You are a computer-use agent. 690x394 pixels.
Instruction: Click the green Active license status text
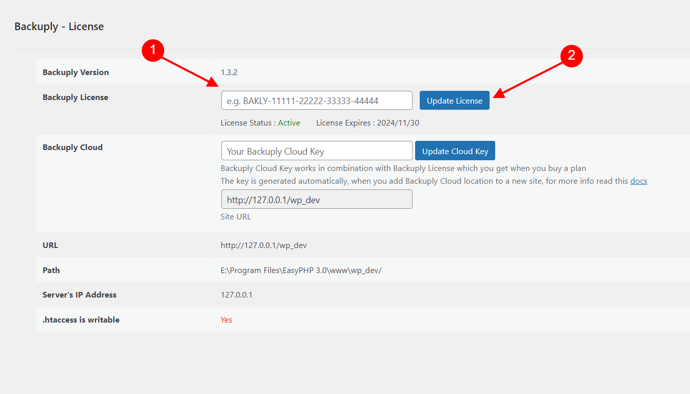289,122
